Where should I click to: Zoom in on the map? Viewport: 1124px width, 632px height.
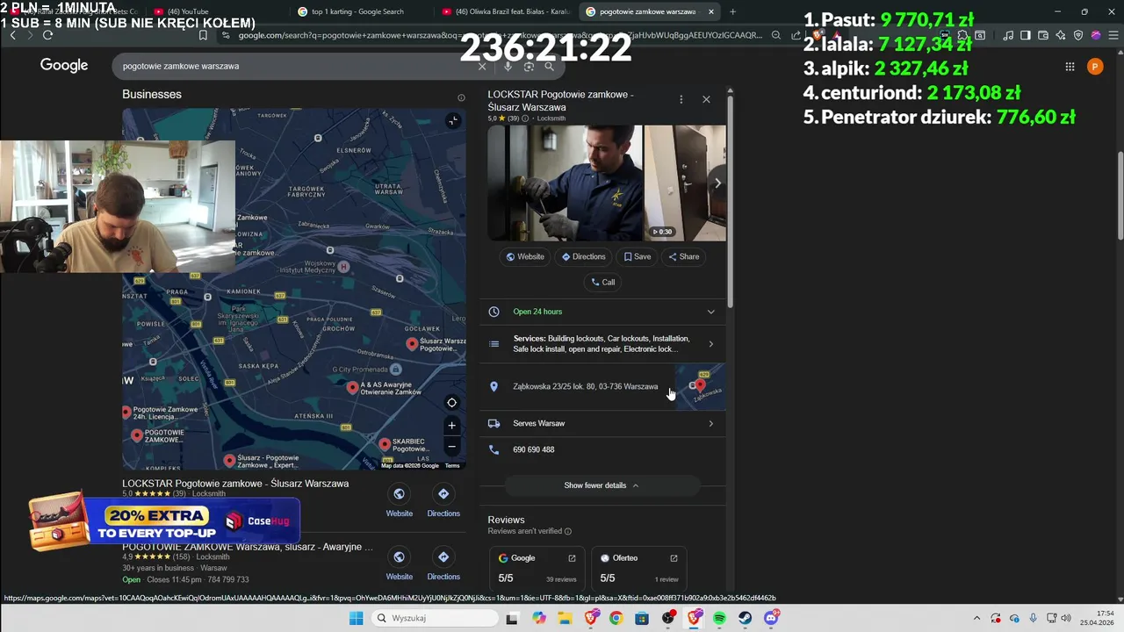pos(451,426)
